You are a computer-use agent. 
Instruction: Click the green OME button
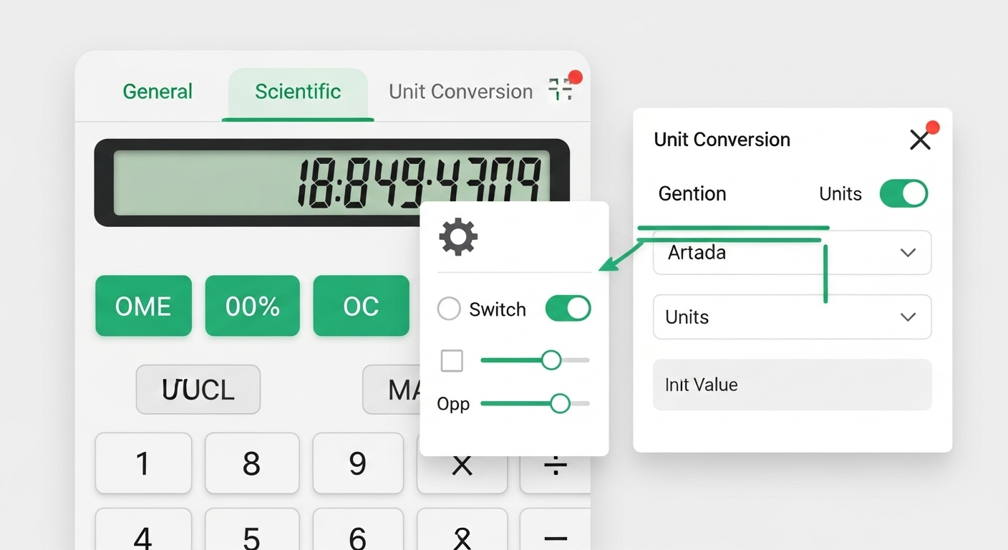pyautogui.click(x=143, y=306)
